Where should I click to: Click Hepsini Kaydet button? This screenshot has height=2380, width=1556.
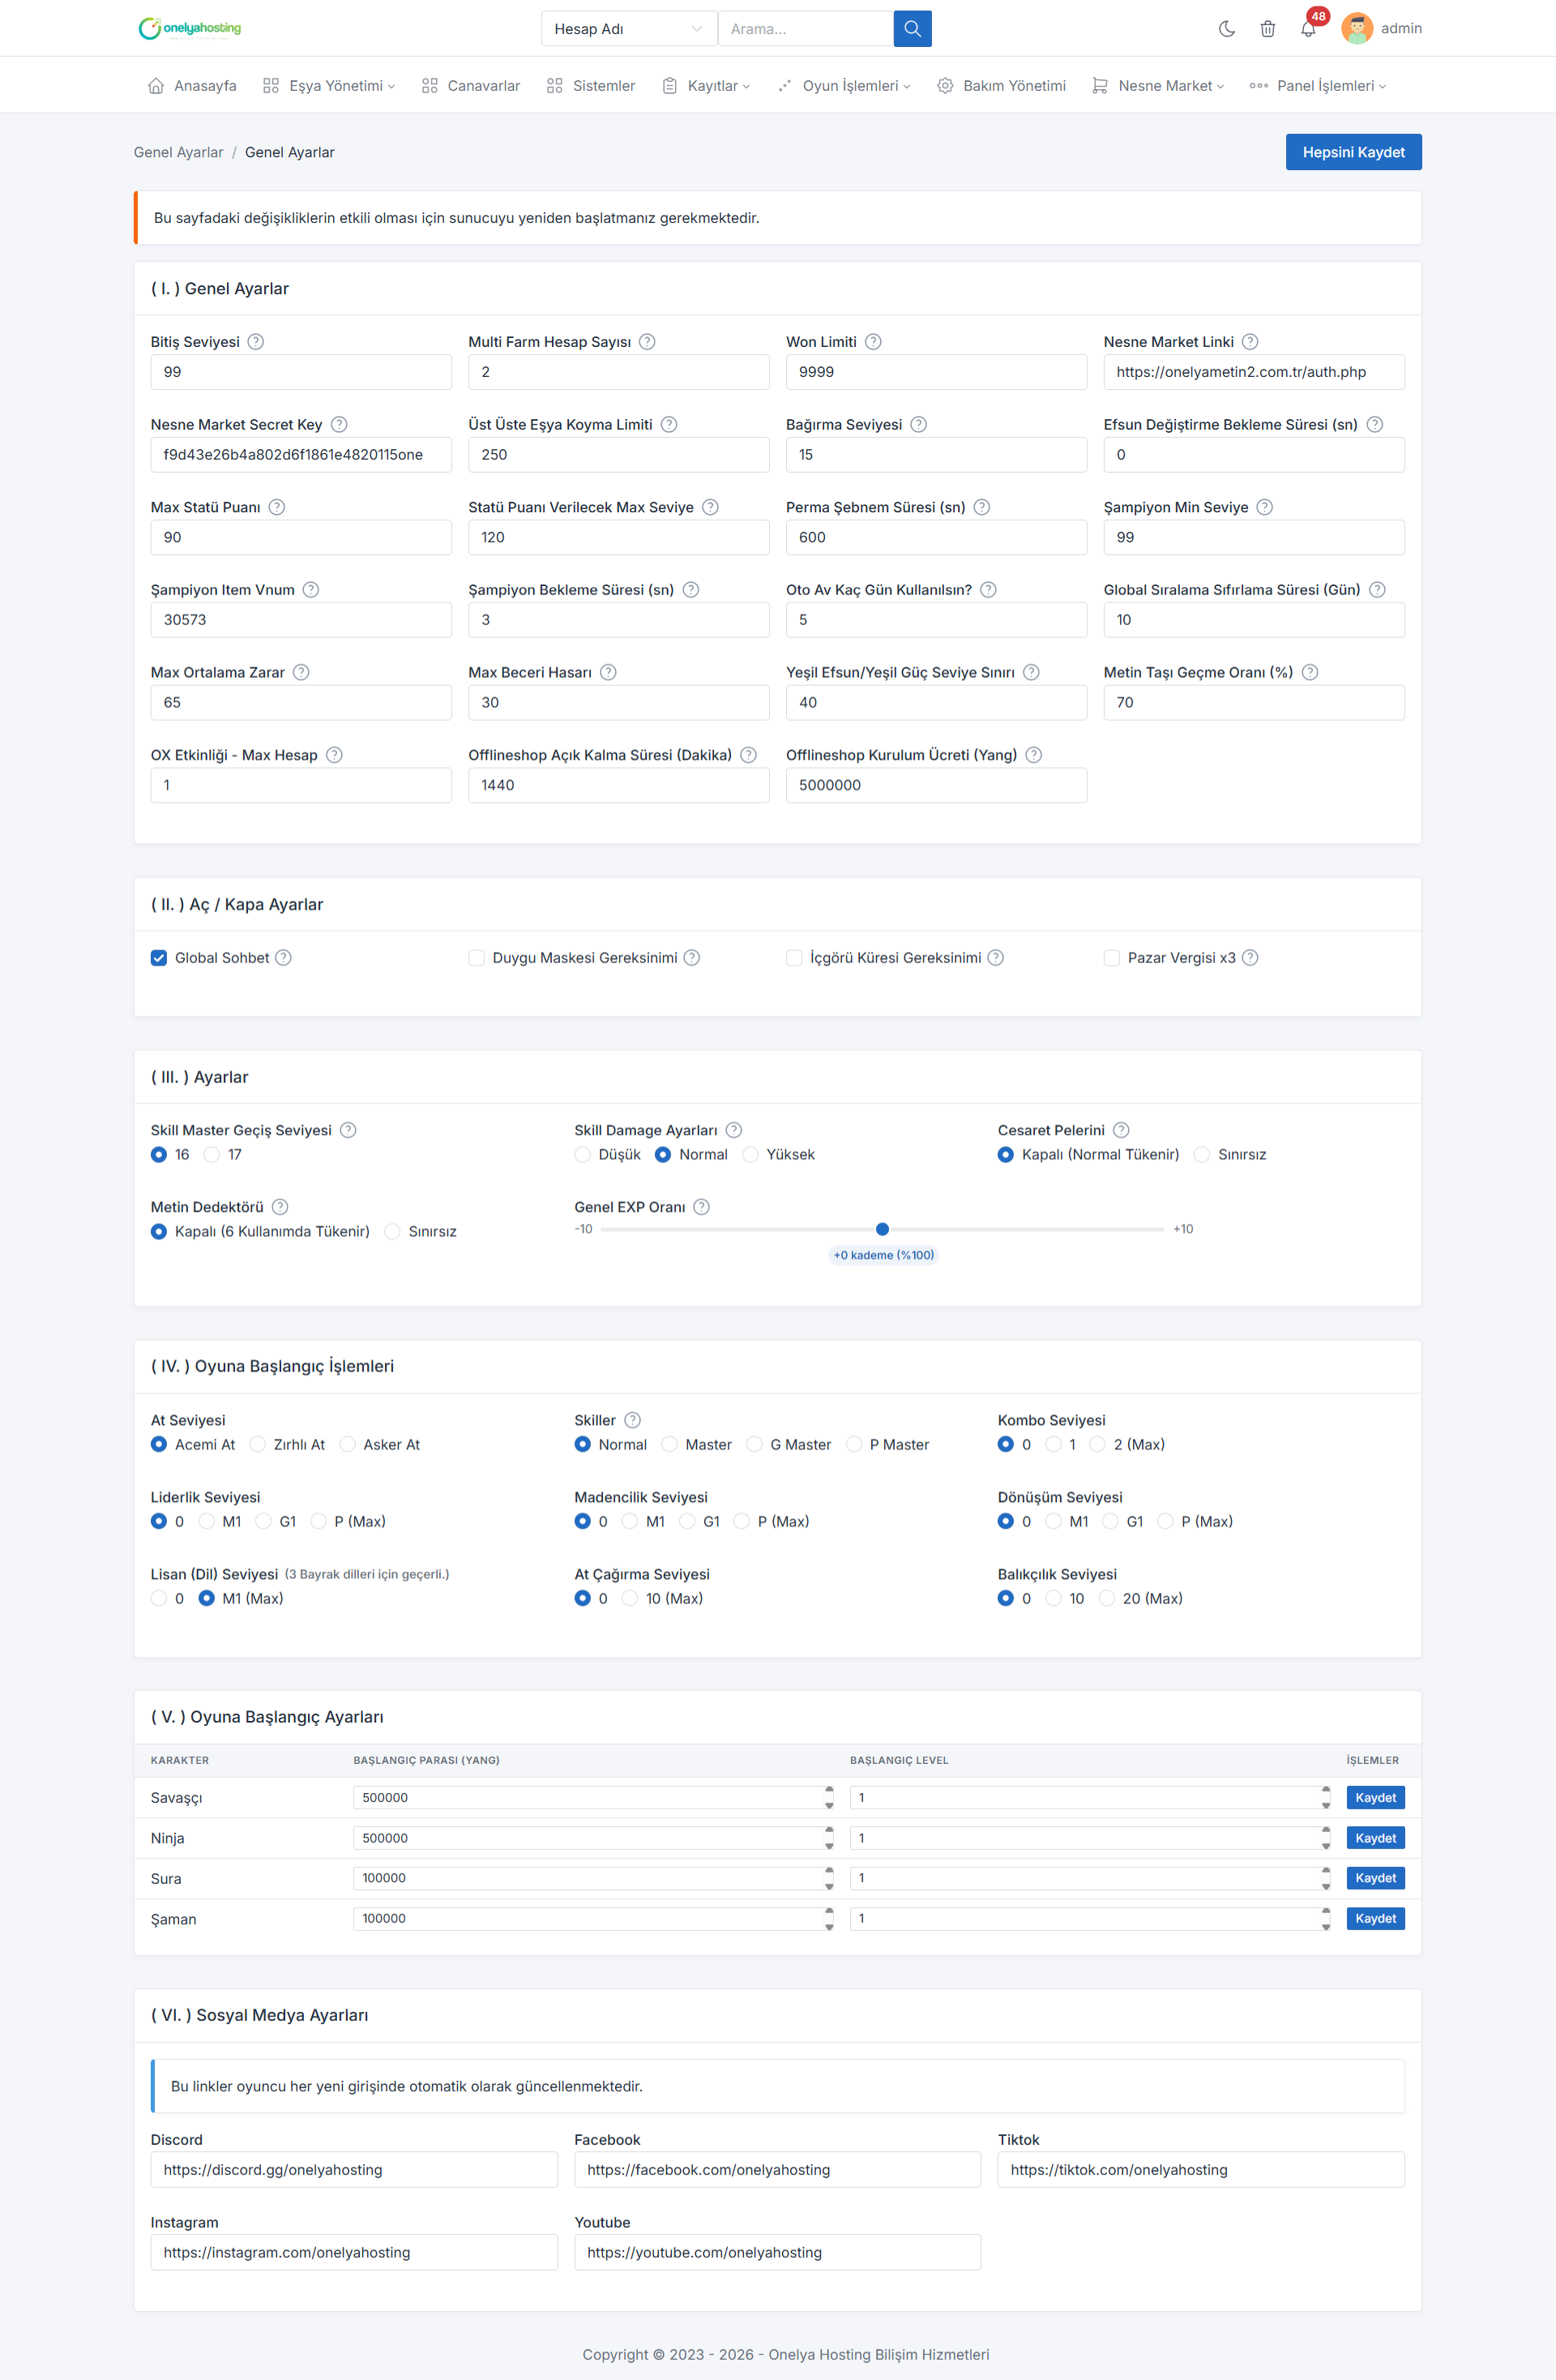point(1353,152)
